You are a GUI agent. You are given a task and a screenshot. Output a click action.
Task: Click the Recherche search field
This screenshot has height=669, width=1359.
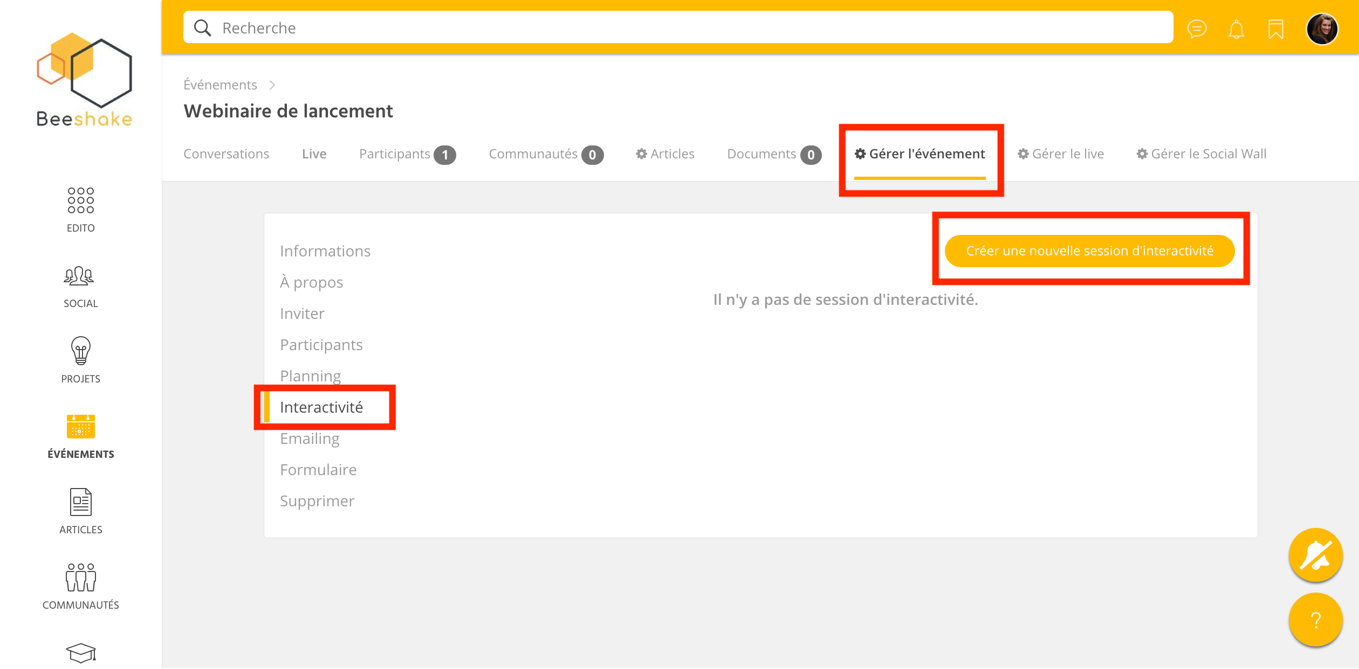677,27
